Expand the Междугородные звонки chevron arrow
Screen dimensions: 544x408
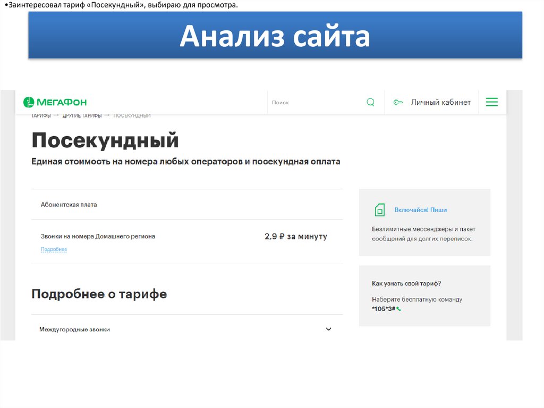coord(328,329)
